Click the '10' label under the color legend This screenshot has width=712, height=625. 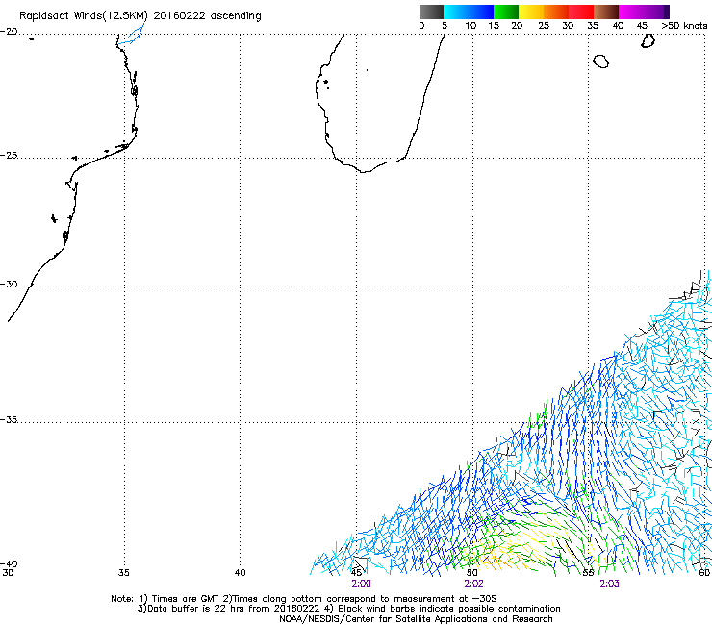coord(470,26)
